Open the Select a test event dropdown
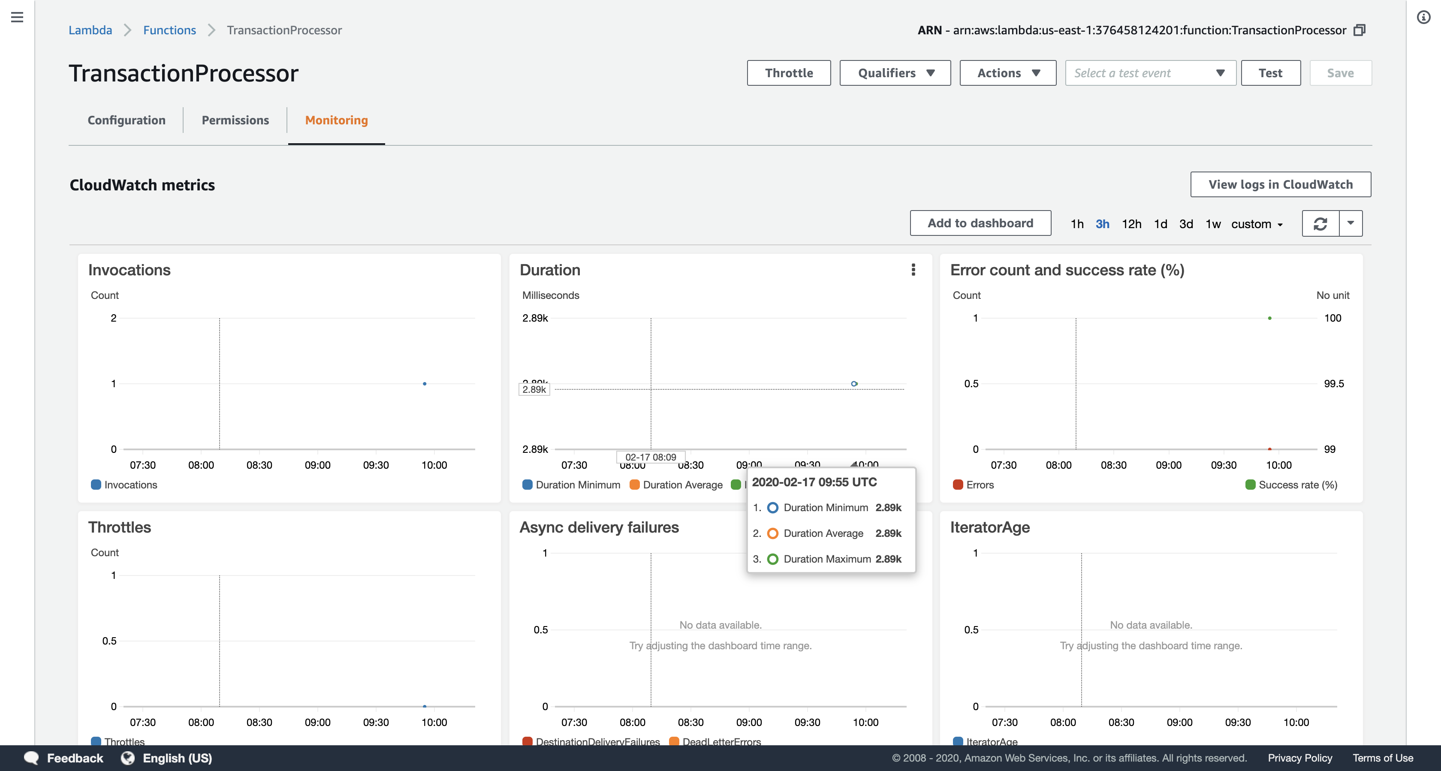 point(1150,73)
